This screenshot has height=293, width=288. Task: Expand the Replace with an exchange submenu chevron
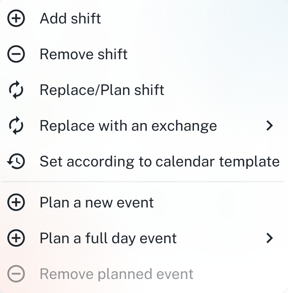[269, 125]
